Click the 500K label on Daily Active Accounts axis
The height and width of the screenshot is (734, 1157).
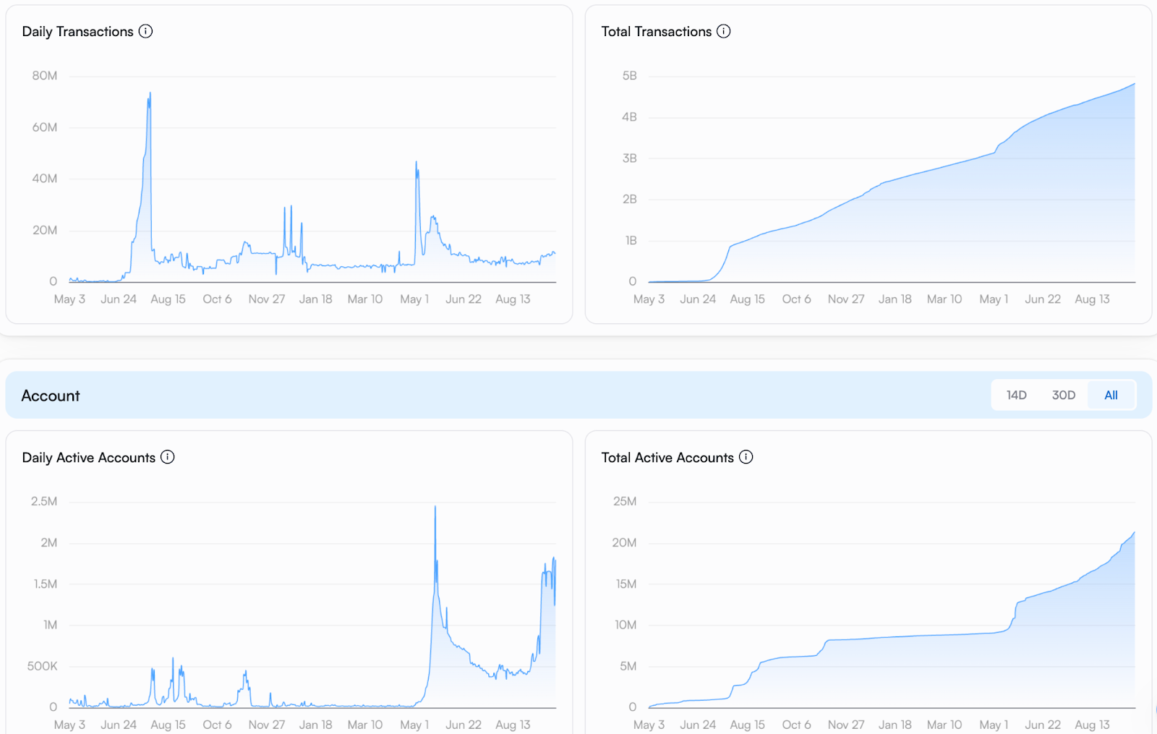coord(42,667)
